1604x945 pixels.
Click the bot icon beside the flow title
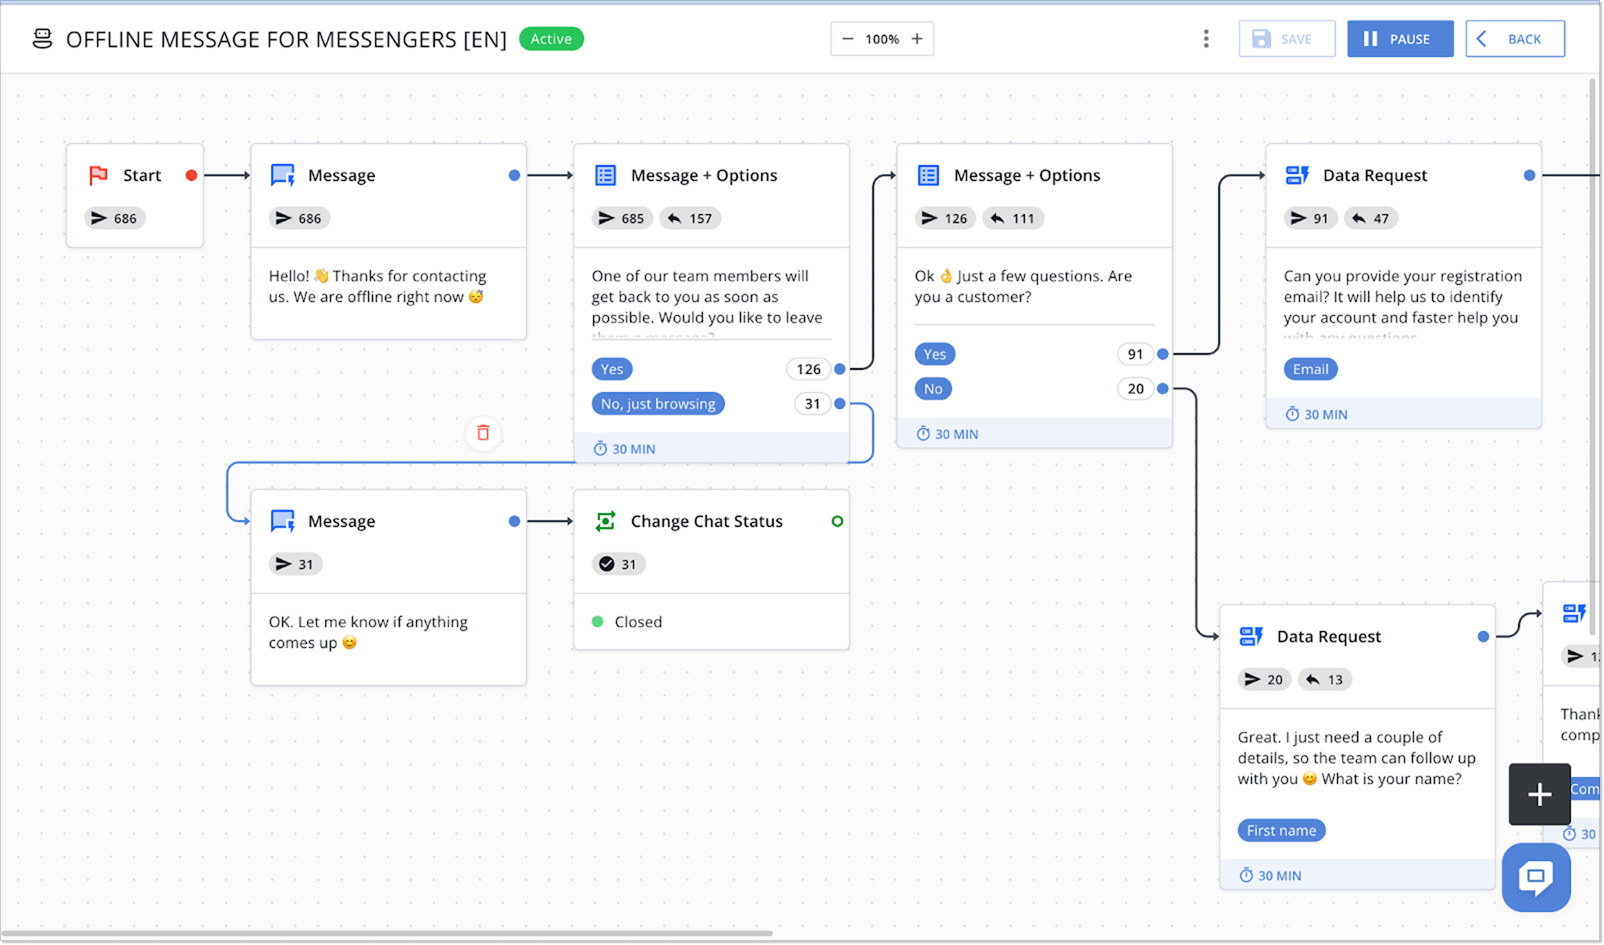point(42,39)
